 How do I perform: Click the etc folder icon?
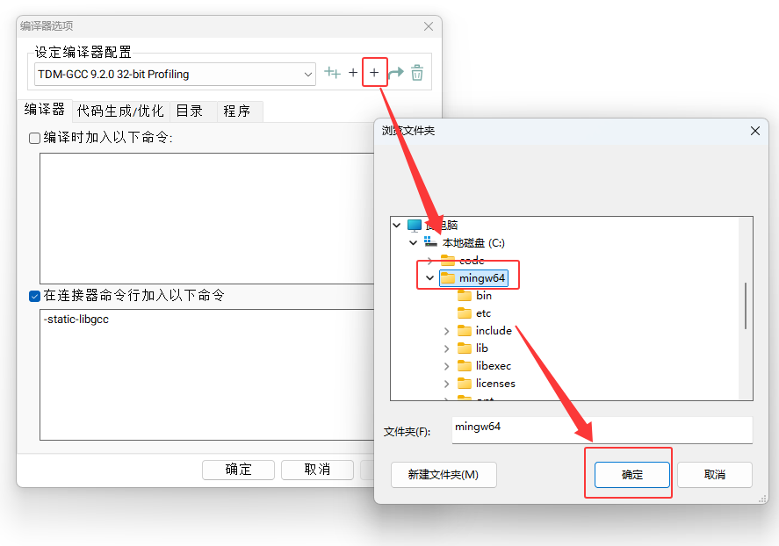(465, 313)
